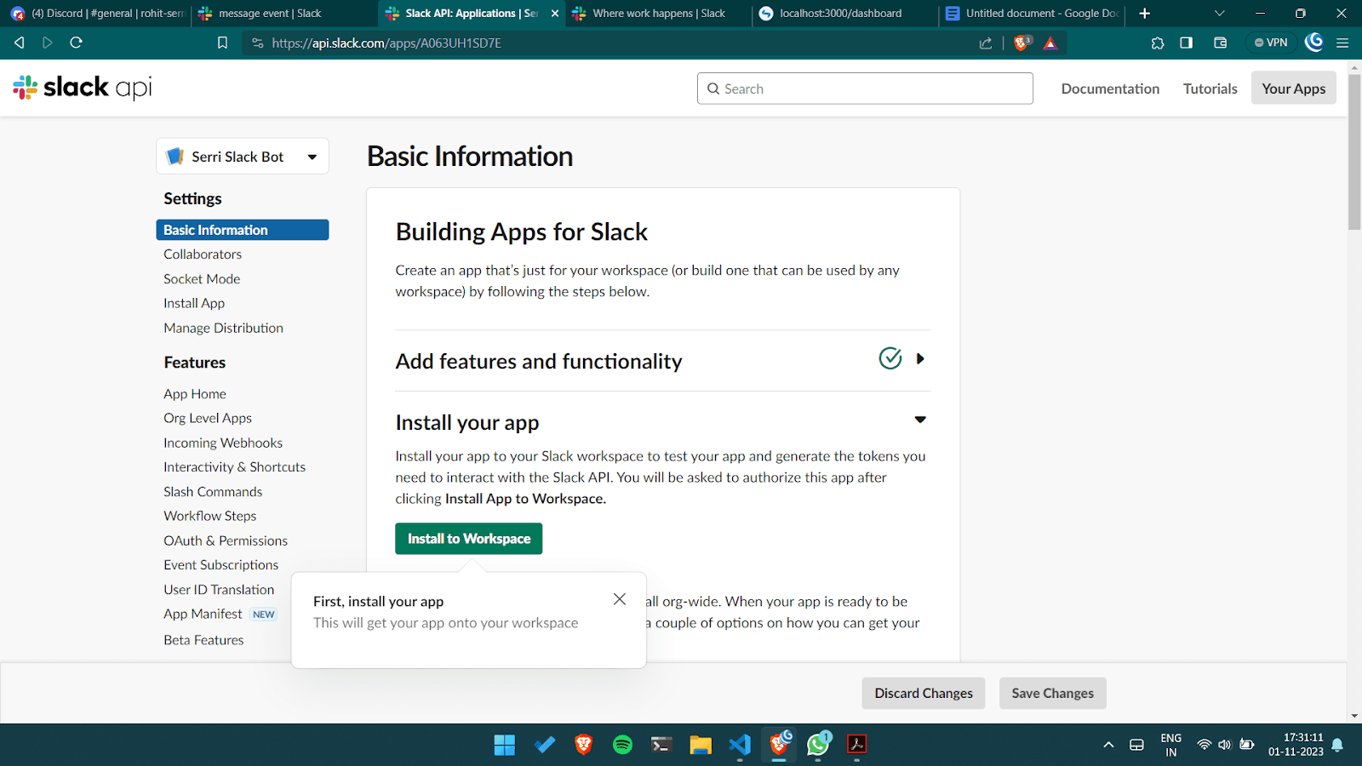This screenshot has width=1362, height=766.
Task: Open the notifications bell in the tray
Action: point(1337,745)
